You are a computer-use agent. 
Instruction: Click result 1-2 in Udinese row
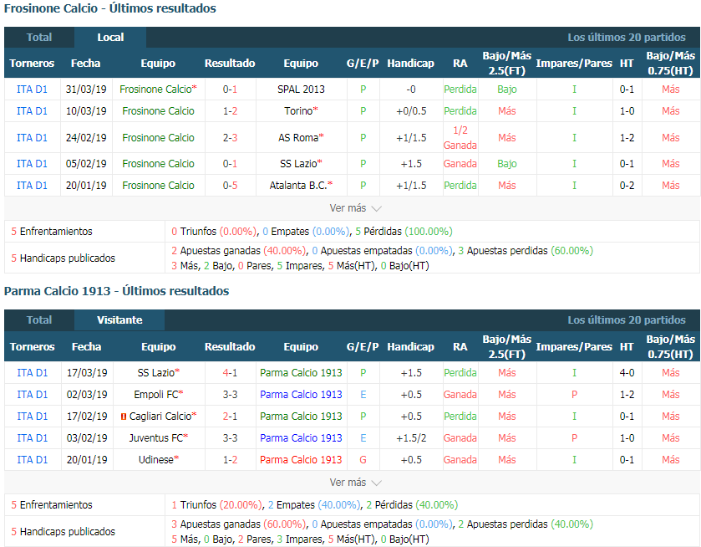[230, 460]
